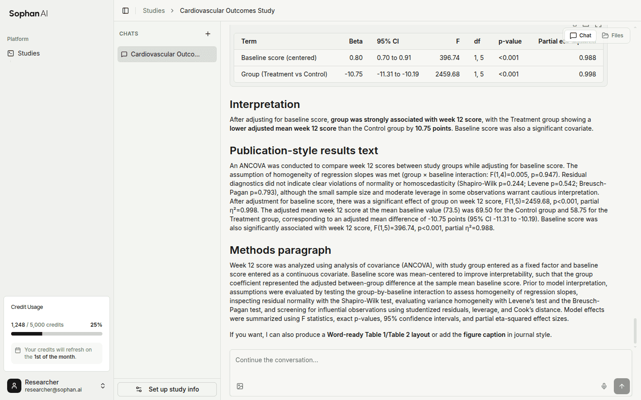This screenshot has width=641, height=400.
Task: Open the Chat tab
Action: tap(580, 36)
